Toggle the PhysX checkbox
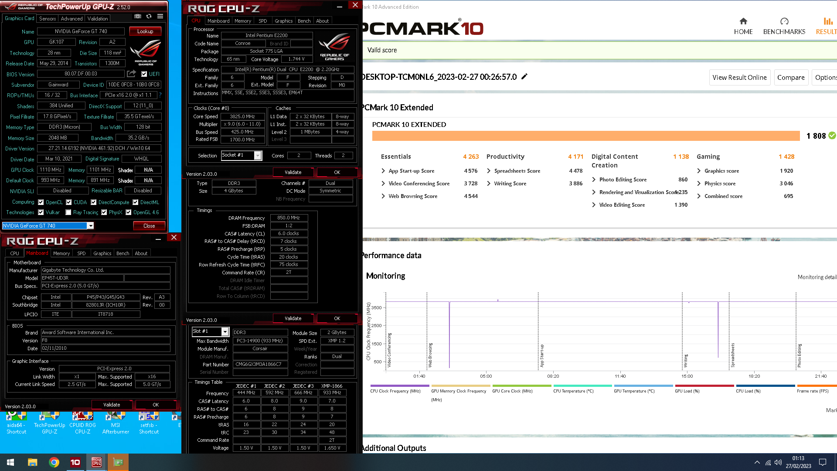The height and width of the screenshot is (471, 837). point(104,212)
